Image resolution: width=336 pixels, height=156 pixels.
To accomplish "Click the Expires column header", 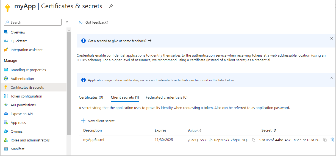I will [160, 130].
